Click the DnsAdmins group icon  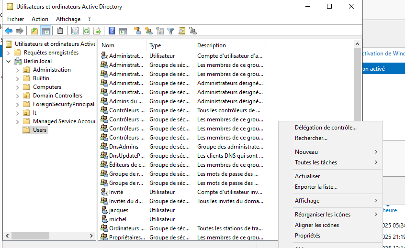click(x=104, y=146)
